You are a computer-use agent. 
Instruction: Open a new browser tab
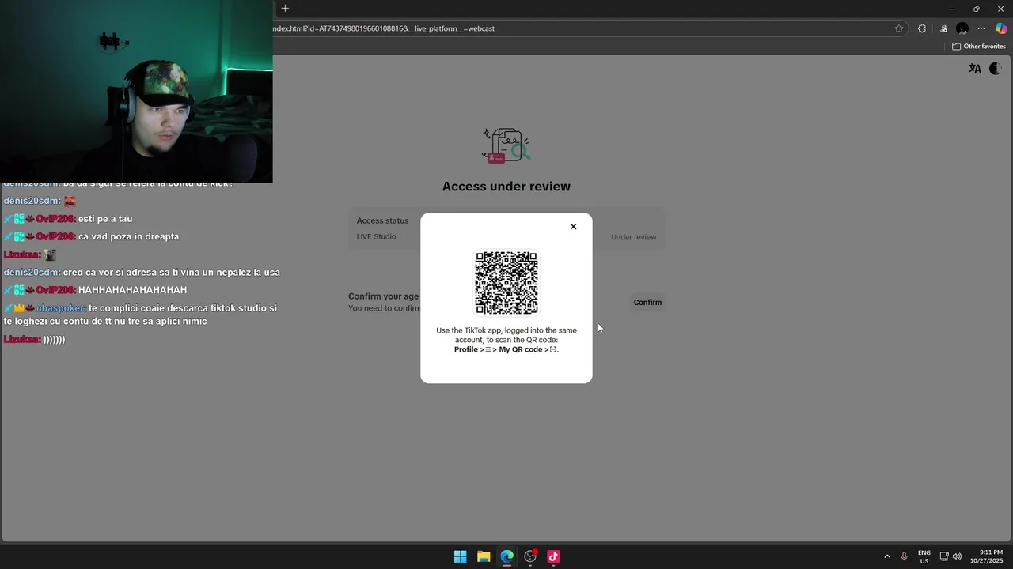(285, 9)
